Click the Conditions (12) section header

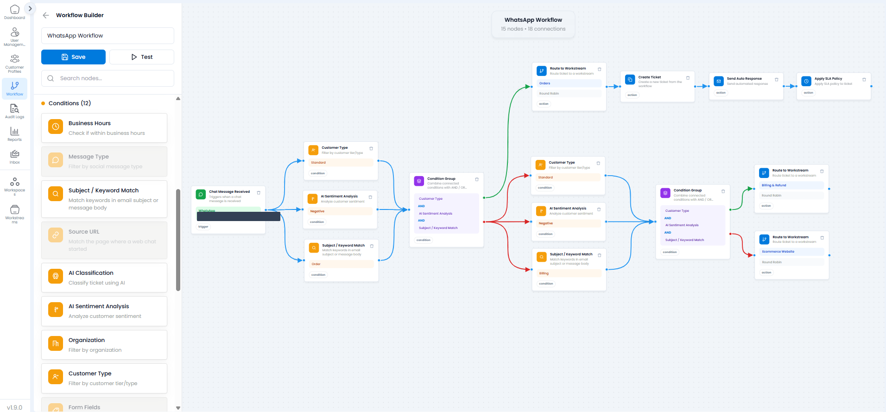[70, 103]
